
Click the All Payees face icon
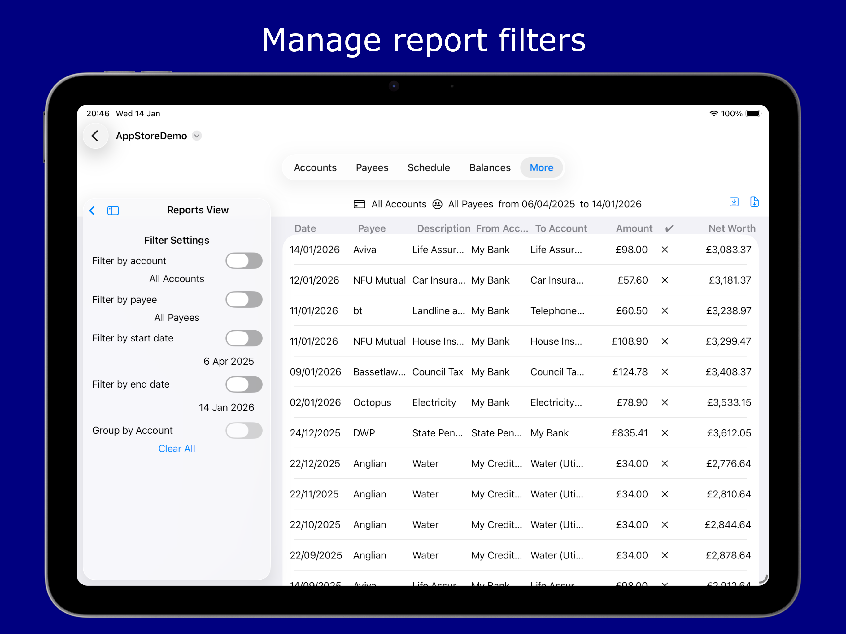point(437,204)
